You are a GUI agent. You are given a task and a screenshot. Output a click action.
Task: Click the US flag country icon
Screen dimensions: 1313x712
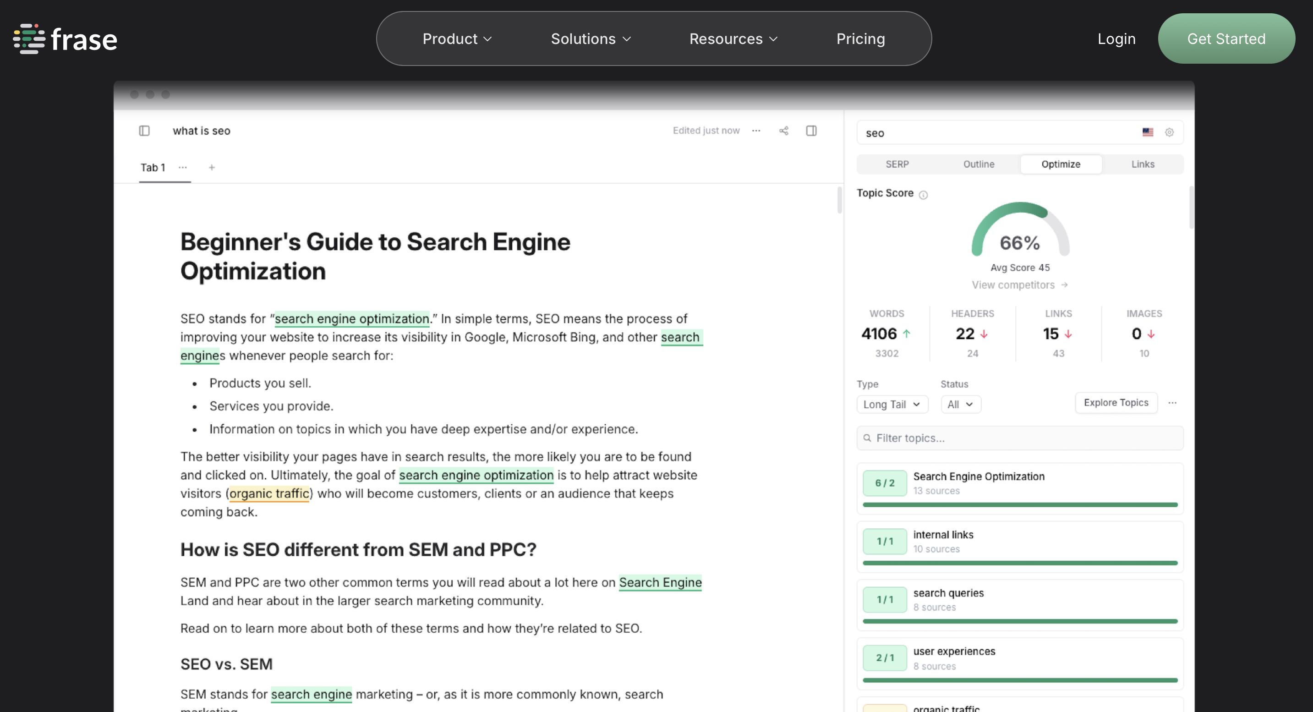click(1147, 132)
